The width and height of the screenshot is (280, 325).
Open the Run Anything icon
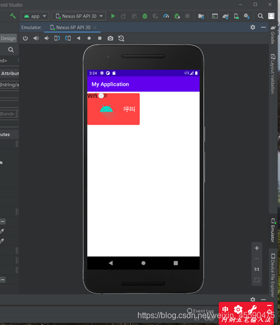tap(215, 16)
